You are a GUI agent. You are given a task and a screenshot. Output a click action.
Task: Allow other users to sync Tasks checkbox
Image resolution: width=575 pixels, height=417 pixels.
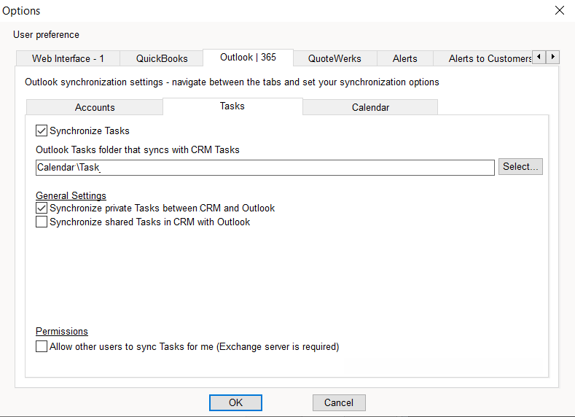(x=42, y=347)
